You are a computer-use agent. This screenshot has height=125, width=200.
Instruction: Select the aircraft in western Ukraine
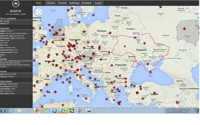coord(125,46)
